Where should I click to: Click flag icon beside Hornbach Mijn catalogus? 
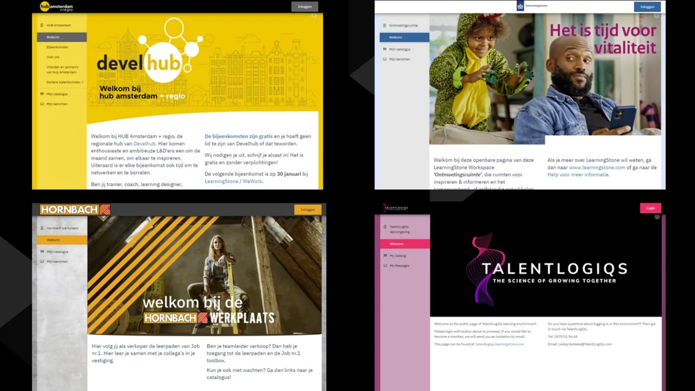point(42,252)
